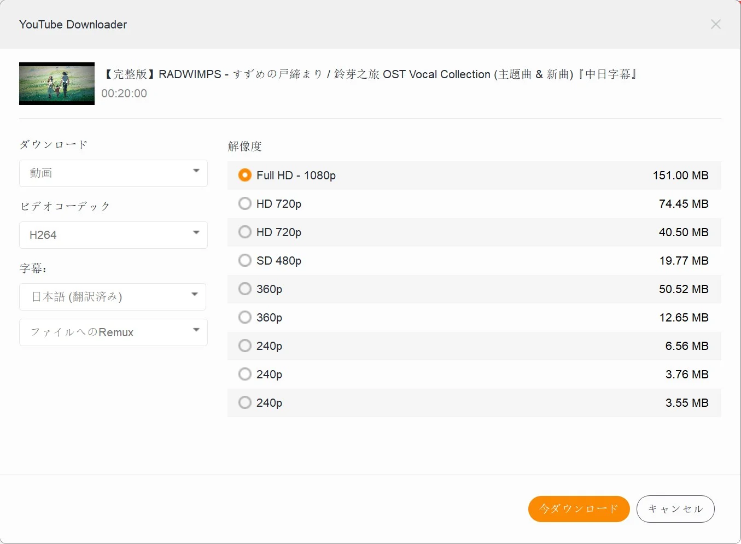Click the ビデオコーデック label
Image resolution: width=741 pixels, height=544 pixels.
pos(65,206)
